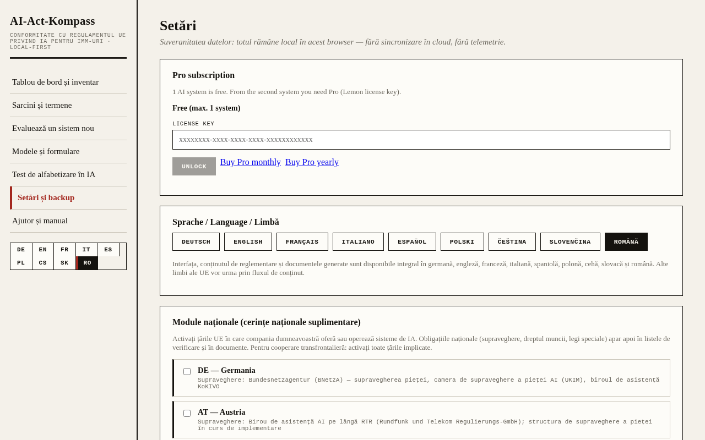Viewport: 705px width, 440px height.
Task: Switch sidebar language to IT
Action: (86, 250)
